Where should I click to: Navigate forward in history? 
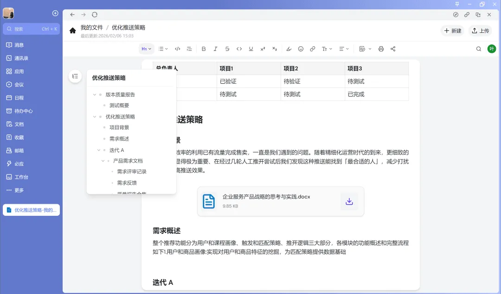tap(83, 15)
